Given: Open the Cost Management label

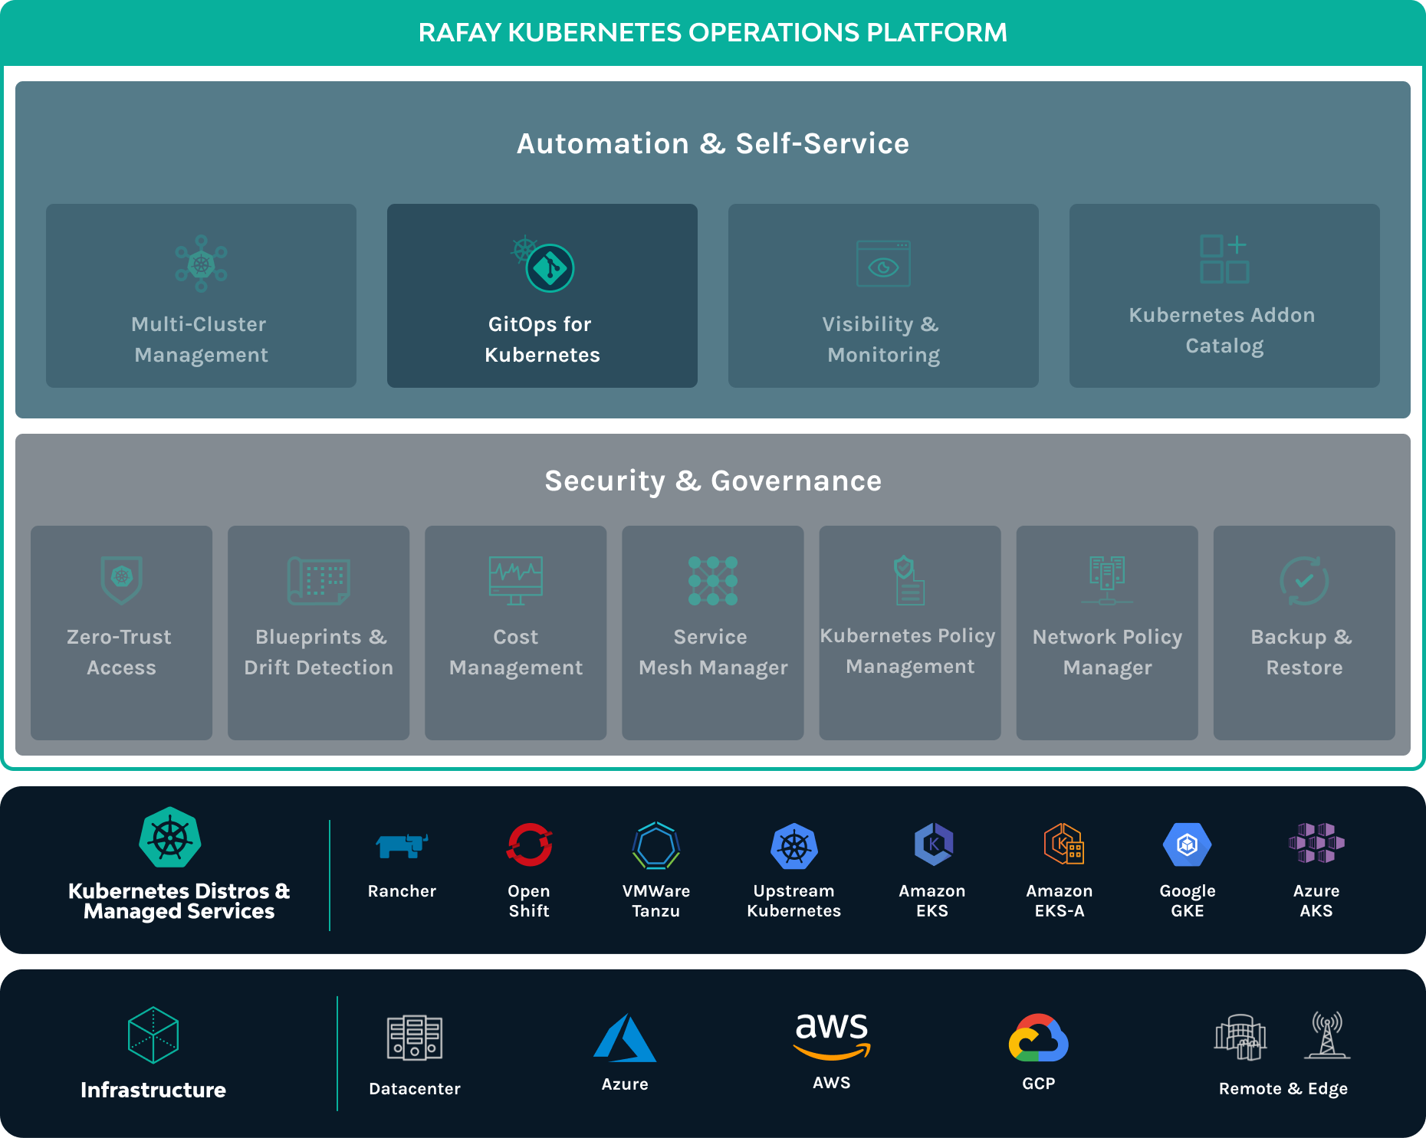Looking at the screenshot, I should click(x=516, y=652).
